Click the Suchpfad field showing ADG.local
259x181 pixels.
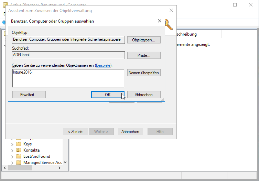pyautogui.click(x=68, y=55)
